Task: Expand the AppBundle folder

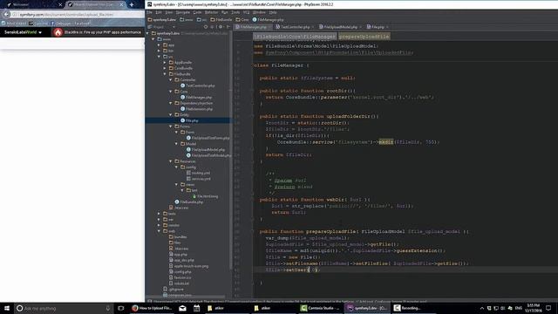Action: [x=165, y=62]
